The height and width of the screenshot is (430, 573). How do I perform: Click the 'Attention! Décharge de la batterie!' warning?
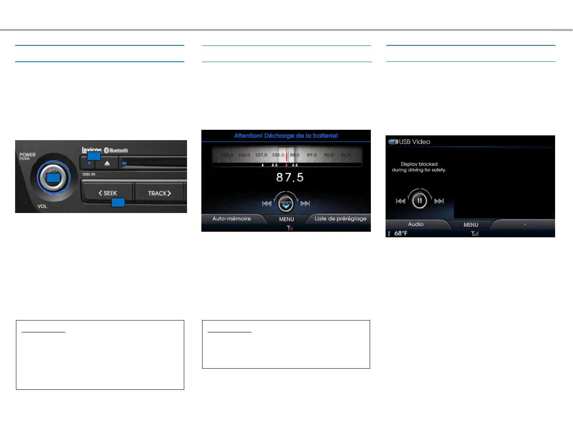click(286, 136)
